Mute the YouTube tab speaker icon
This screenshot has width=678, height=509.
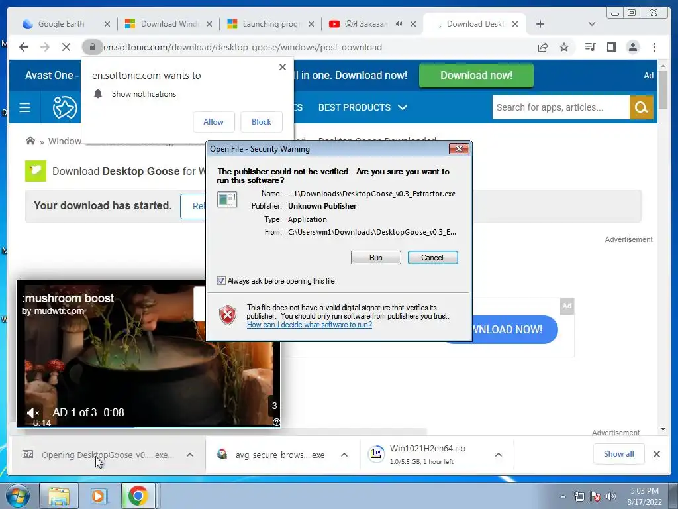399,24
